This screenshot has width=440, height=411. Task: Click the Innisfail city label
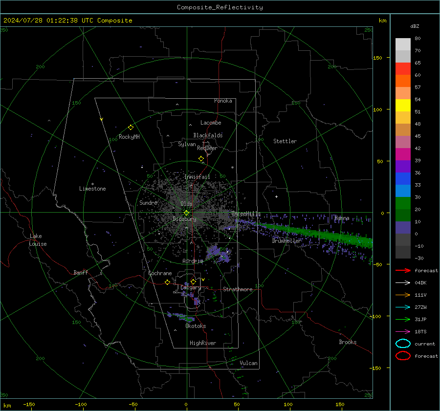(x=197, y=177)
